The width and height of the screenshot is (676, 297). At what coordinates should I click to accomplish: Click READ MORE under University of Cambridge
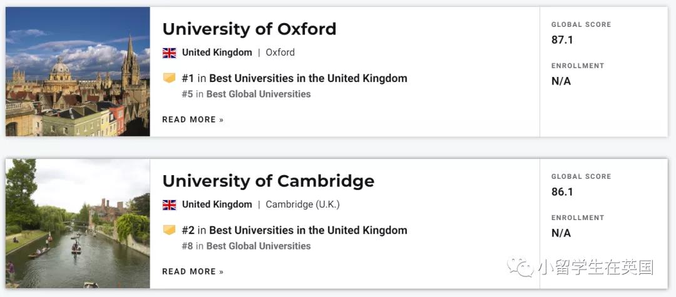[x=193, y=271]
